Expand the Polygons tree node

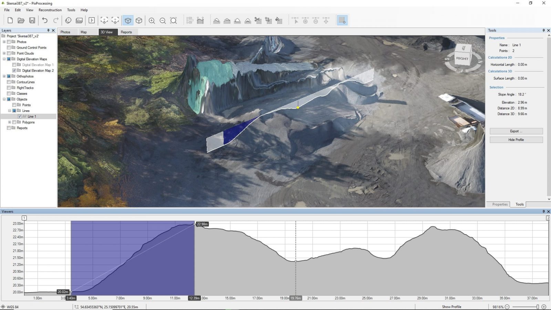pos(9,122)
